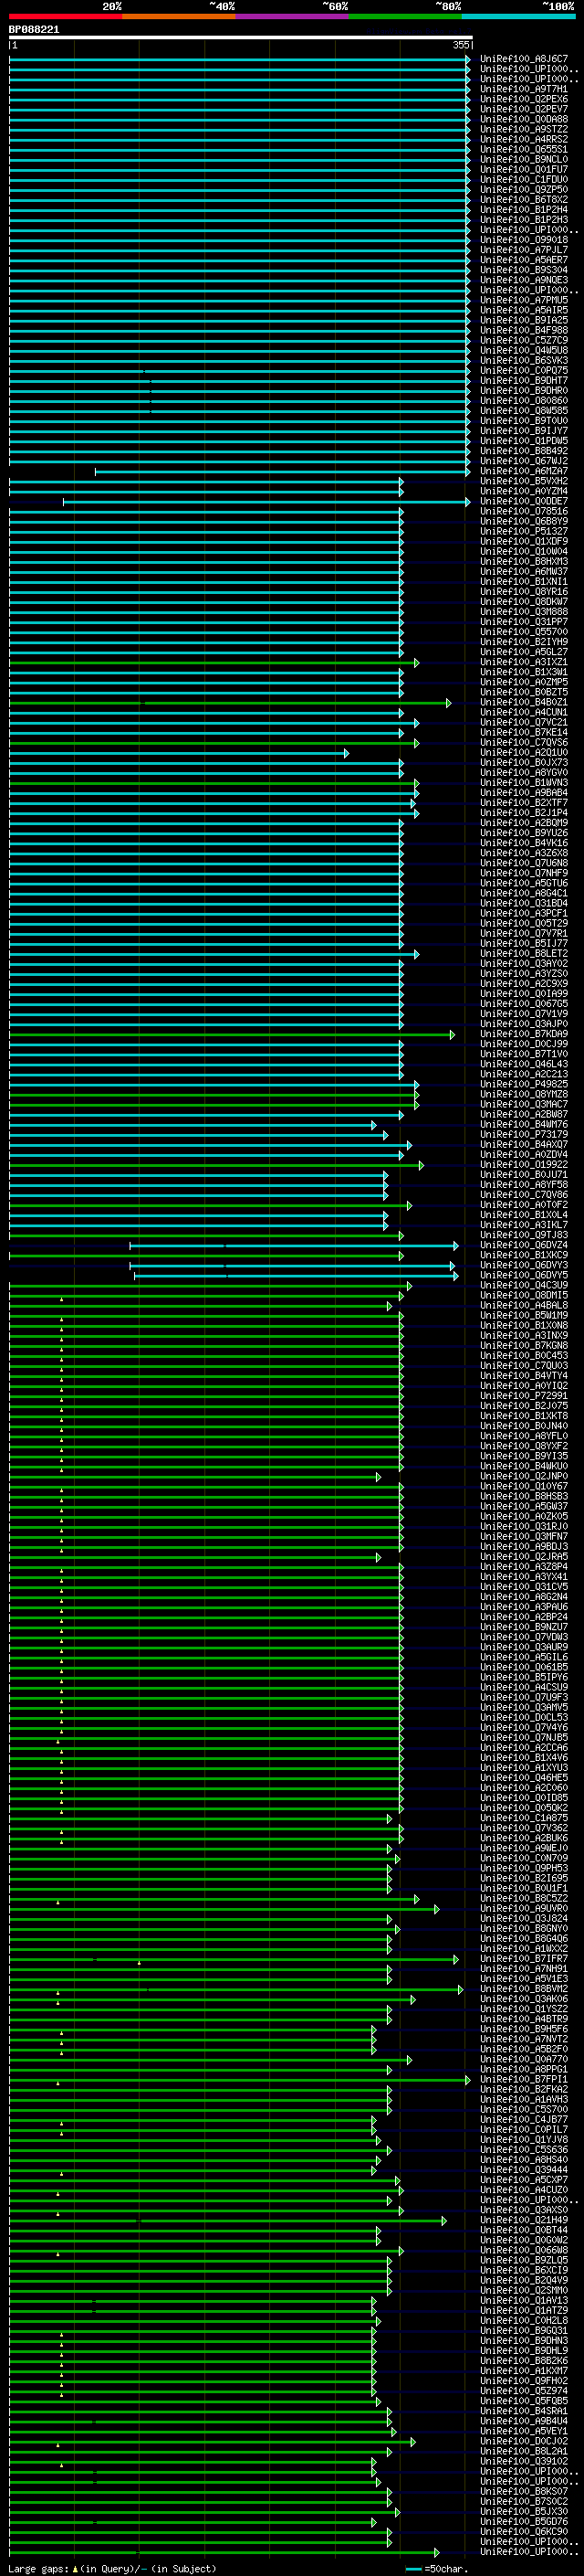
Task: Select hit UniRef100_B8BVM2
Action: tap(524, 1989)
